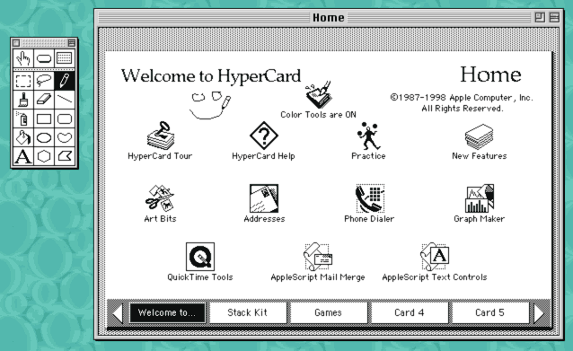This screenshot has height=351, width=573.
Task: Switch to the Stack Kit card
Action: (x=248, y=312)
